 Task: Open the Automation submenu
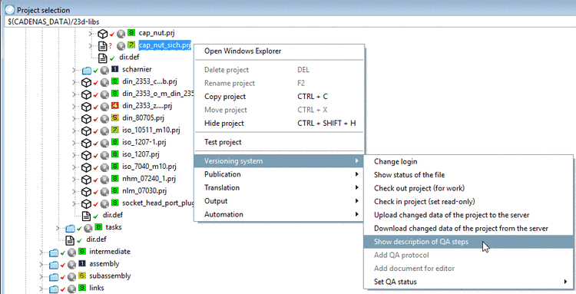tap(279, 214)
